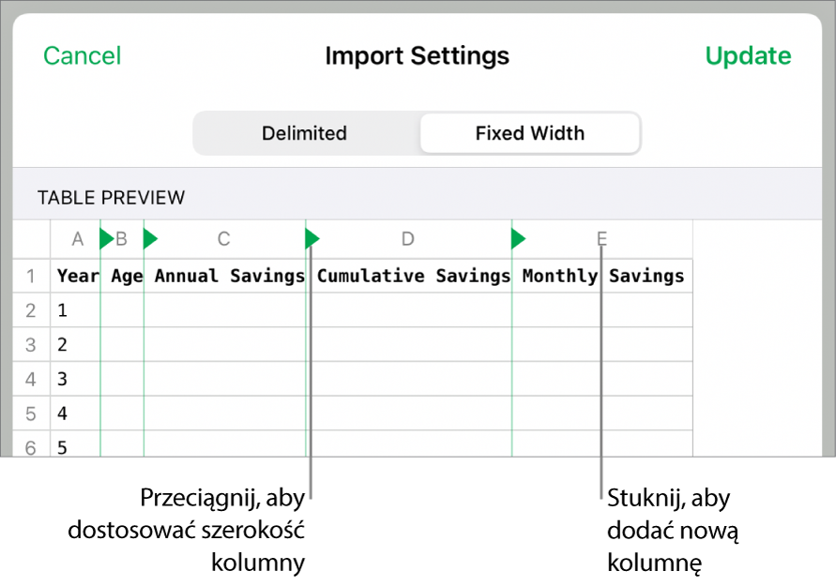Click the Age header cell

(126, 277)
